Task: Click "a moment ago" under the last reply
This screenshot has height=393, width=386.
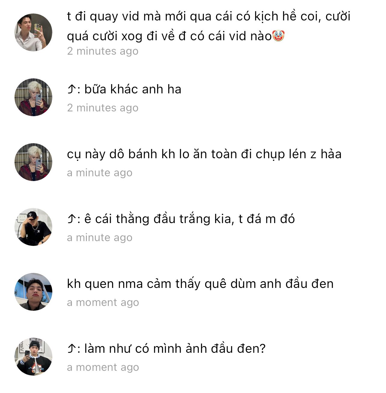Action: 103,367
